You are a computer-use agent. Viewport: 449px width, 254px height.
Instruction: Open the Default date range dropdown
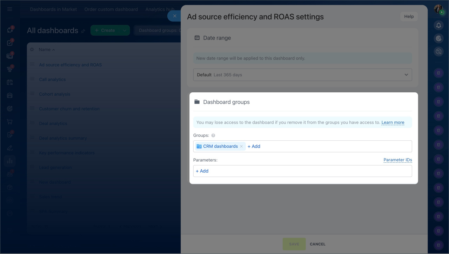[302, 75]
